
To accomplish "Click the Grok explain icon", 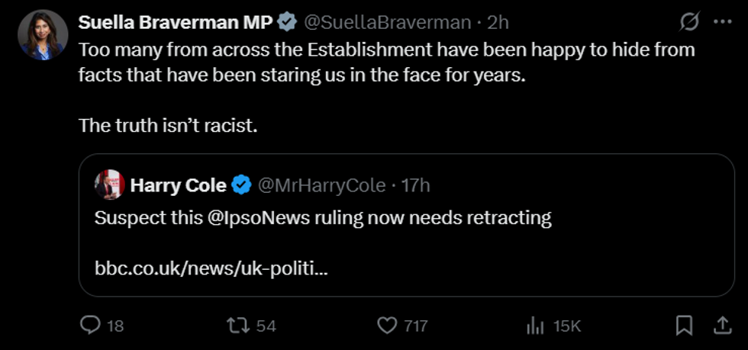I will [689, 23].
